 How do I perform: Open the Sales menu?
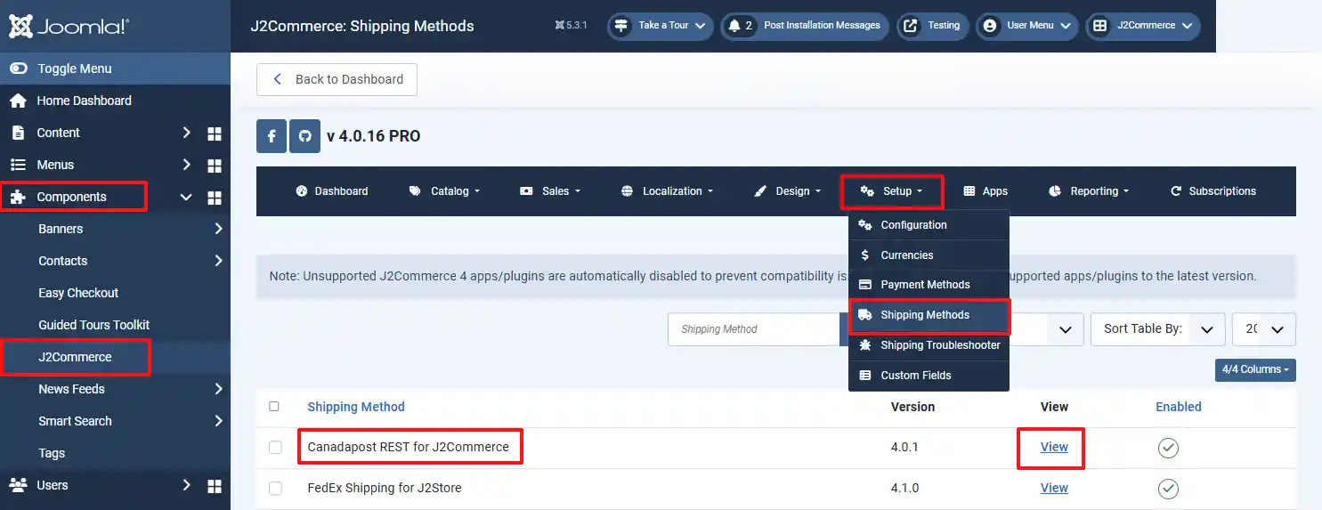pos(550,191)
